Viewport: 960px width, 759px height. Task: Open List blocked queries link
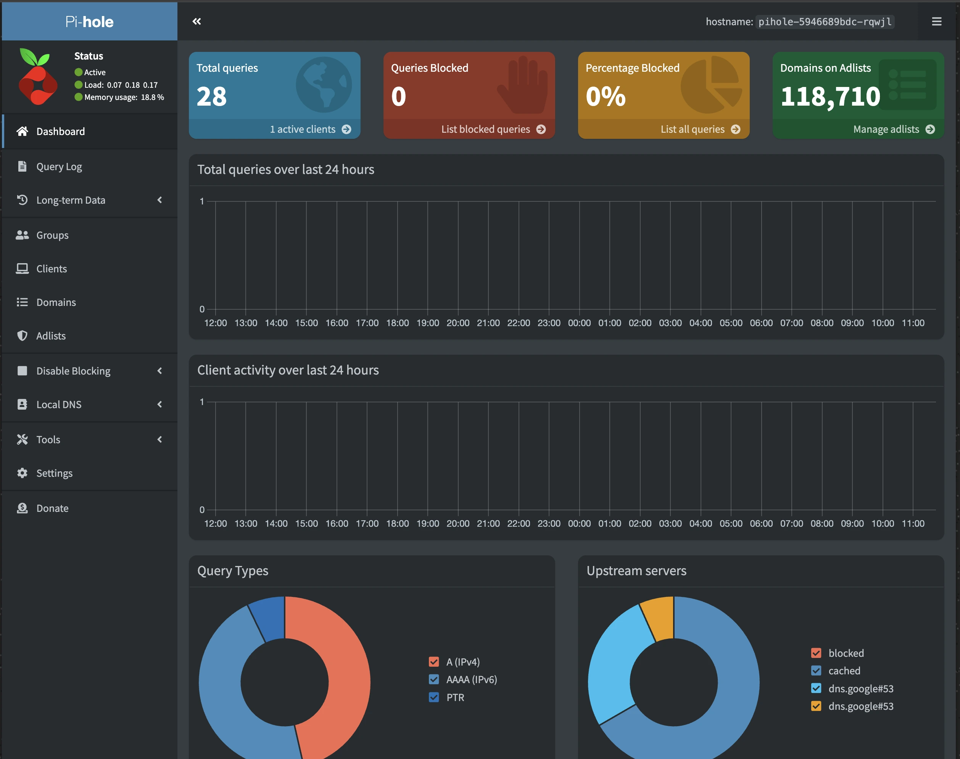(x=485, y=129)
